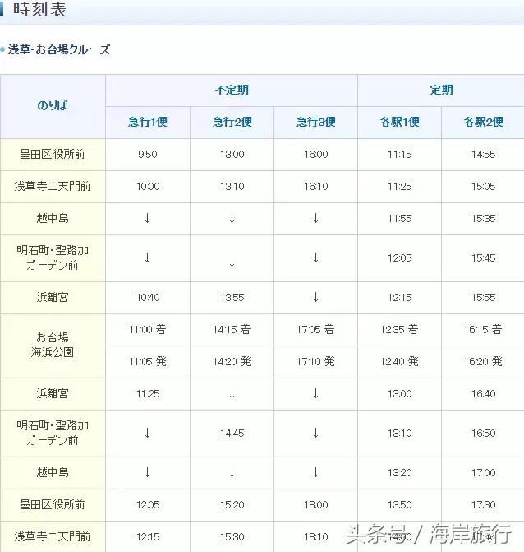524x552 pixels.
Task: Select the 浅草・お台場クルーズ route title
Action: pos(58,49)
